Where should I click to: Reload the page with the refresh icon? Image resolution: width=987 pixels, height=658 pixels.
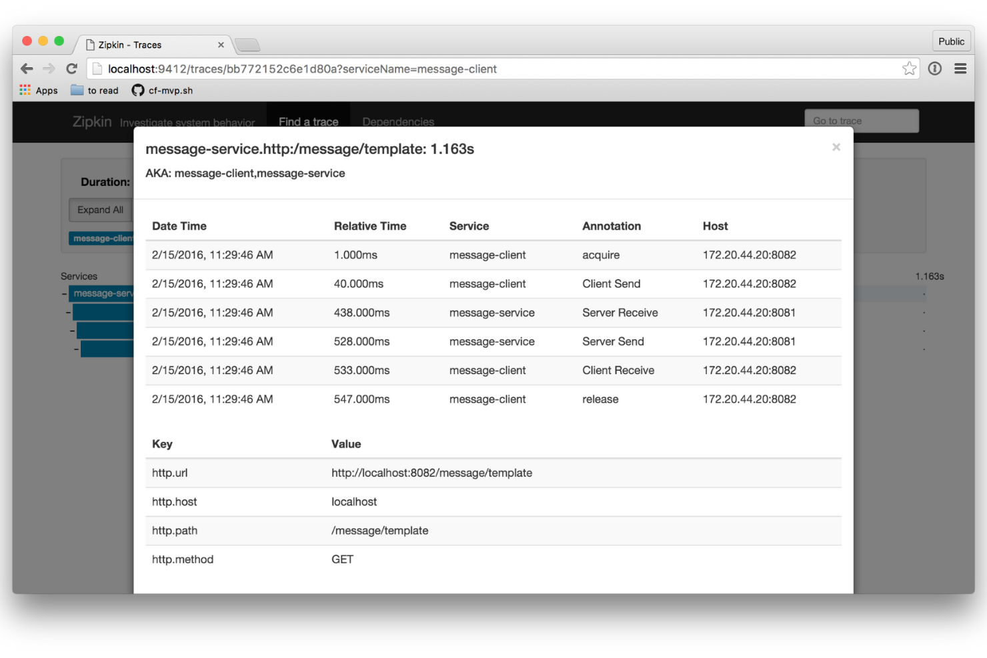click(x=71, y=69)
